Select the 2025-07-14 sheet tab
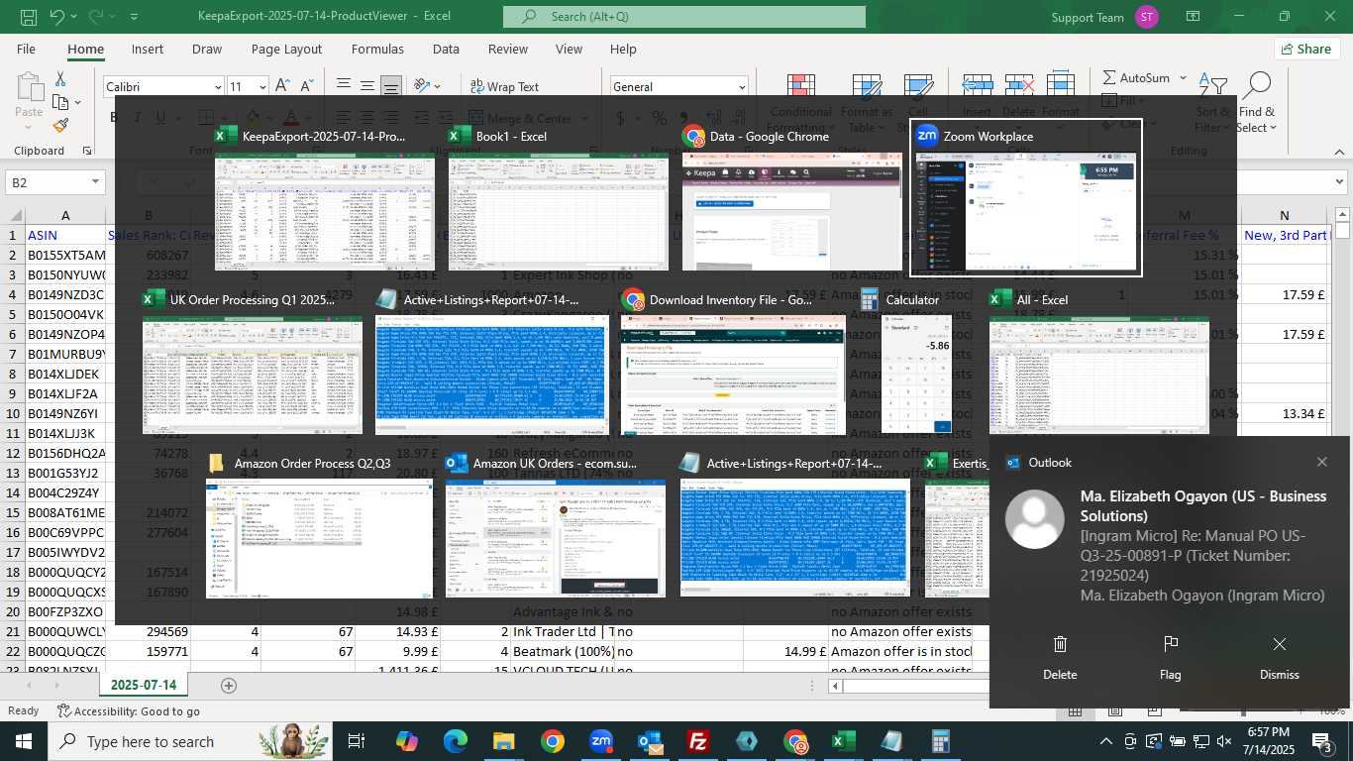This screenshot has height=761, width=1353. pyautogui.click(x=143, y=685)
